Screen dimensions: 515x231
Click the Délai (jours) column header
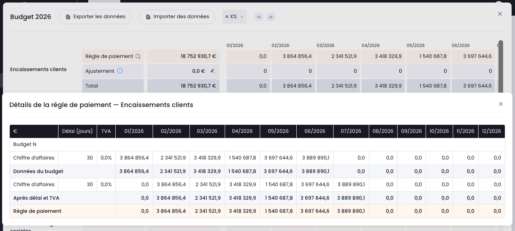pos(77,131)
